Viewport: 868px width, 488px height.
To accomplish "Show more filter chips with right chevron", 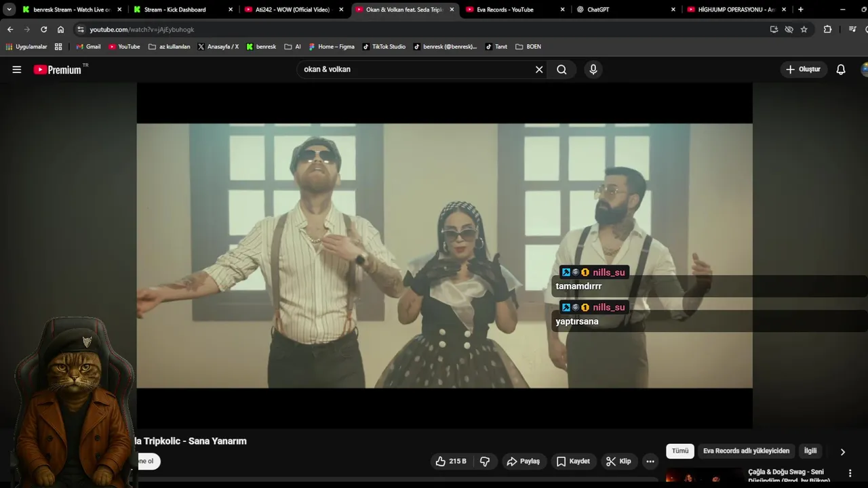I will 842,451.
